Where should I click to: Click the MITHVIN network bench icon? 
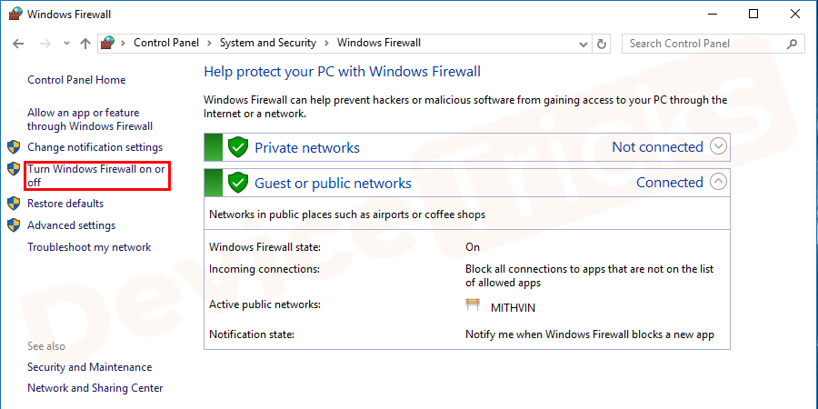pyautogui.click(x=473, y=304)
